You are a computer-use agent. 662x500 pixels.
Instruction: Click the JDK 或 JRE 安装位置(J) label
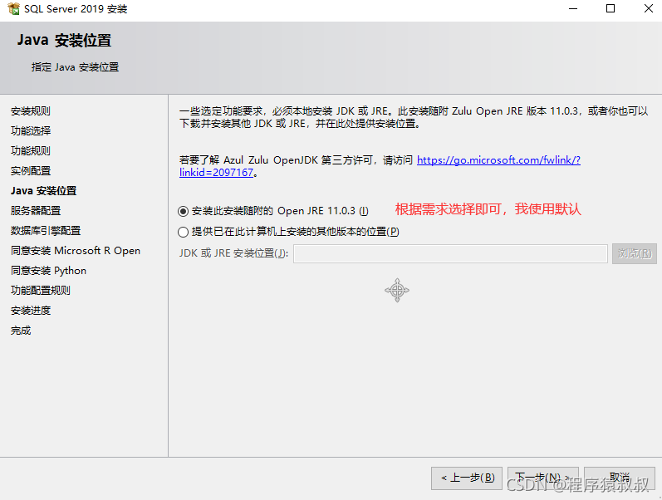coord(233,253)
